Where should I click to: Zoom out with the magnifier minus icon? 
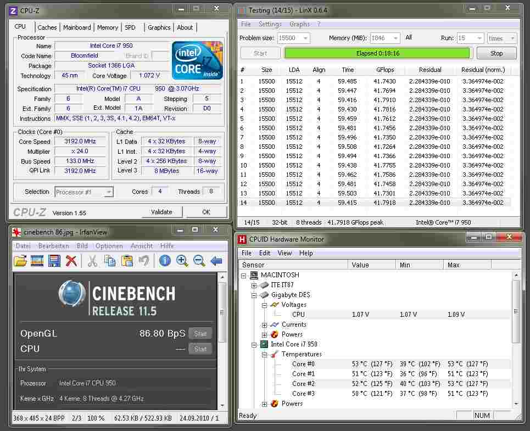[x=199, y=261]
